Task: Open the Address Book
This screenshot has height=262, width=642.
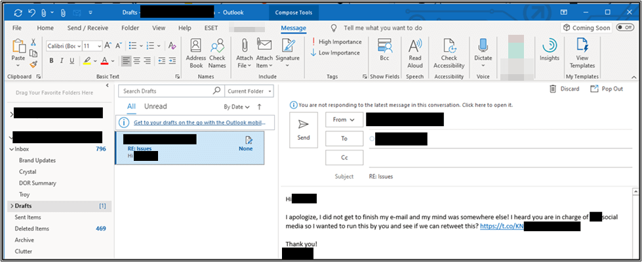Action: pos(195,53)
